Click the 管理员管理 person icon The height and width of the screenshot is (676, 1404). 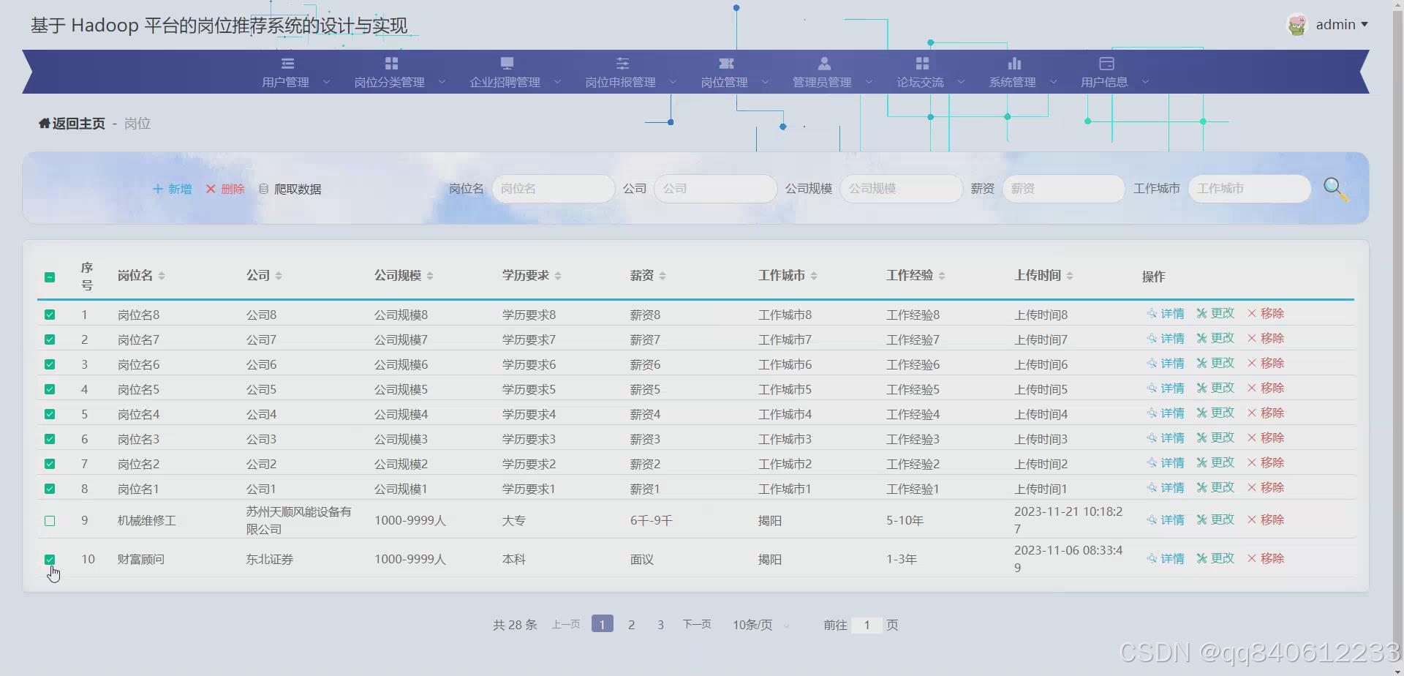tap(824, 64)
